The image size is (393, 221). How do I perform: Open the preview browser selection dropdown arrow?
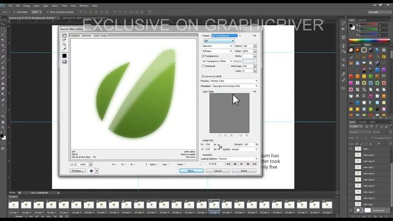click(x=96, y=171)
